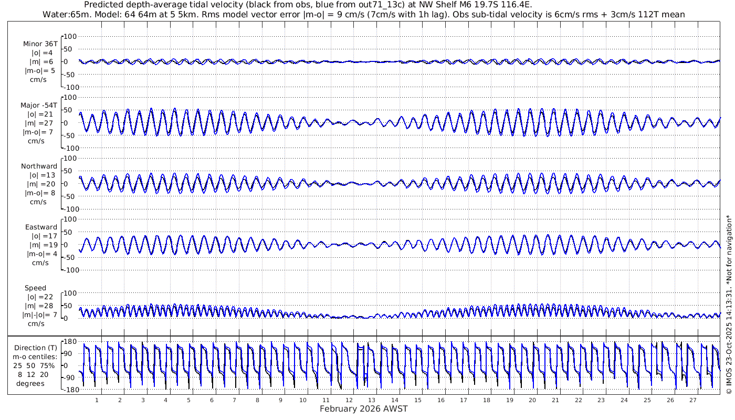
Task: Click the '|m| =28' value under Speed
Action: tap(38, 306)
